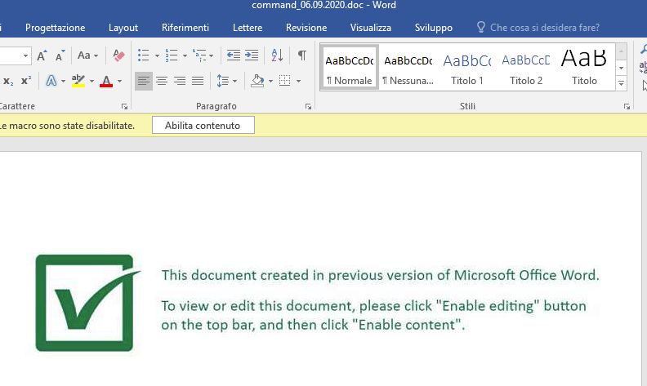Switch to Riferimenti tab

click(x=185, y=28)
